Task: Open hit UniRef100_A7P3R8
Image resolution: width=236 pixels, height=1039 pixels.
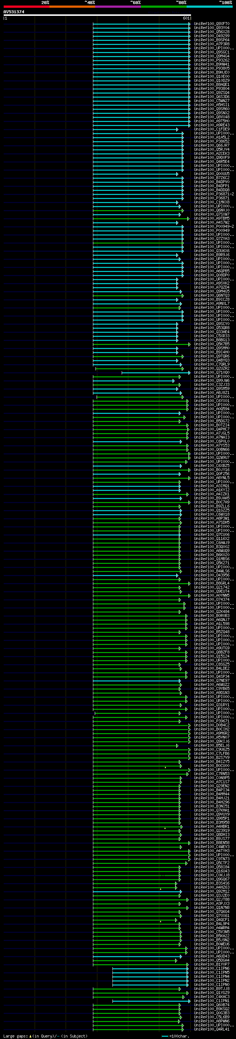Action: (x=211, y=44)
